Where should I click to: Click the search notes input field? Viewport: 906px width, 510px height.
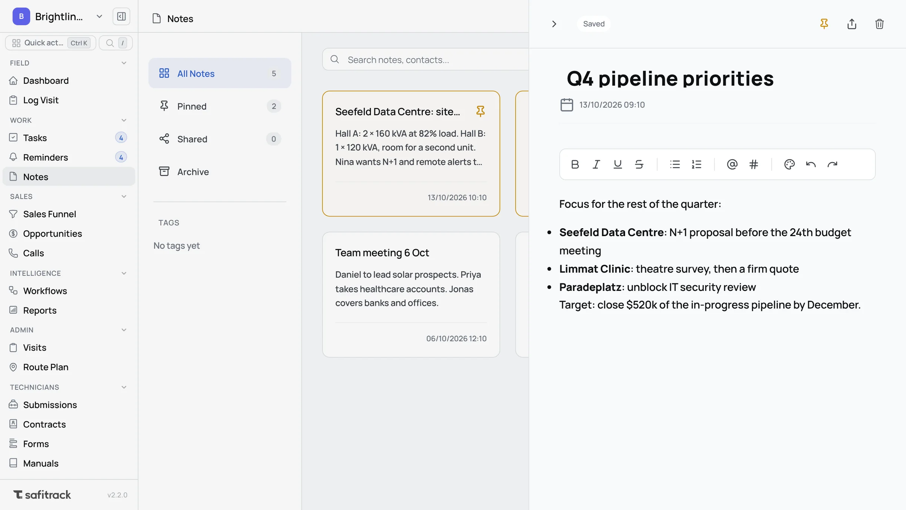tap(425, 60)
